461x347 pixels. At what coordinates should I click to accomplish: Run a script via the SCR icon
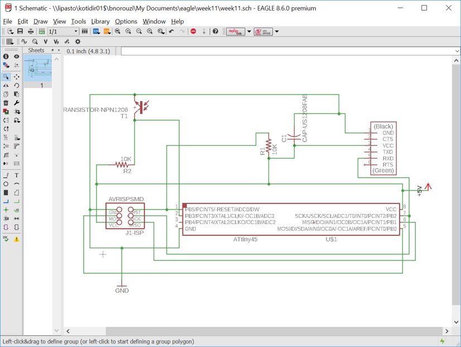click(96, 31)
